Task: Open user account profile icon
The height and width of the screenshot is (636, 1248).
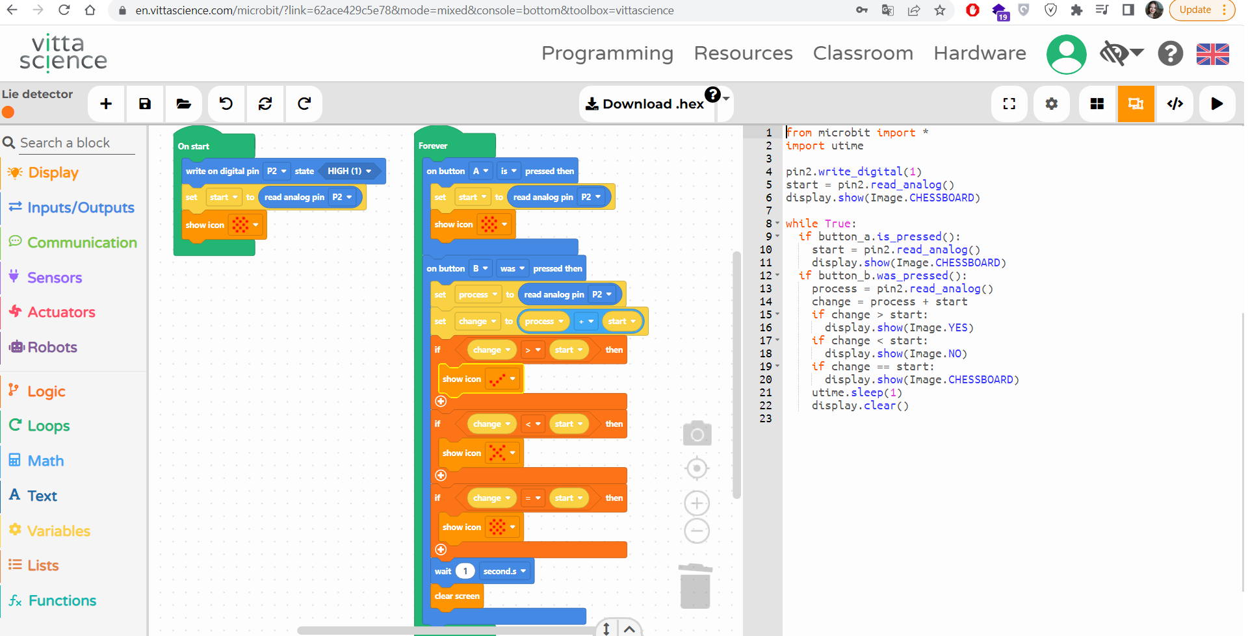Action: [1067, 54]
